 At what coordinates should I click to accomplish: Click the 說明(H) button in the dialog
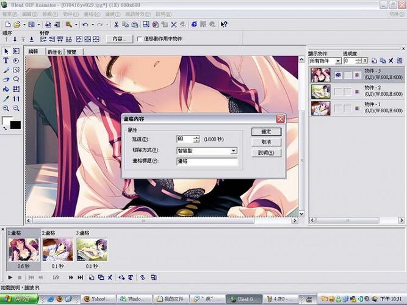266,152
